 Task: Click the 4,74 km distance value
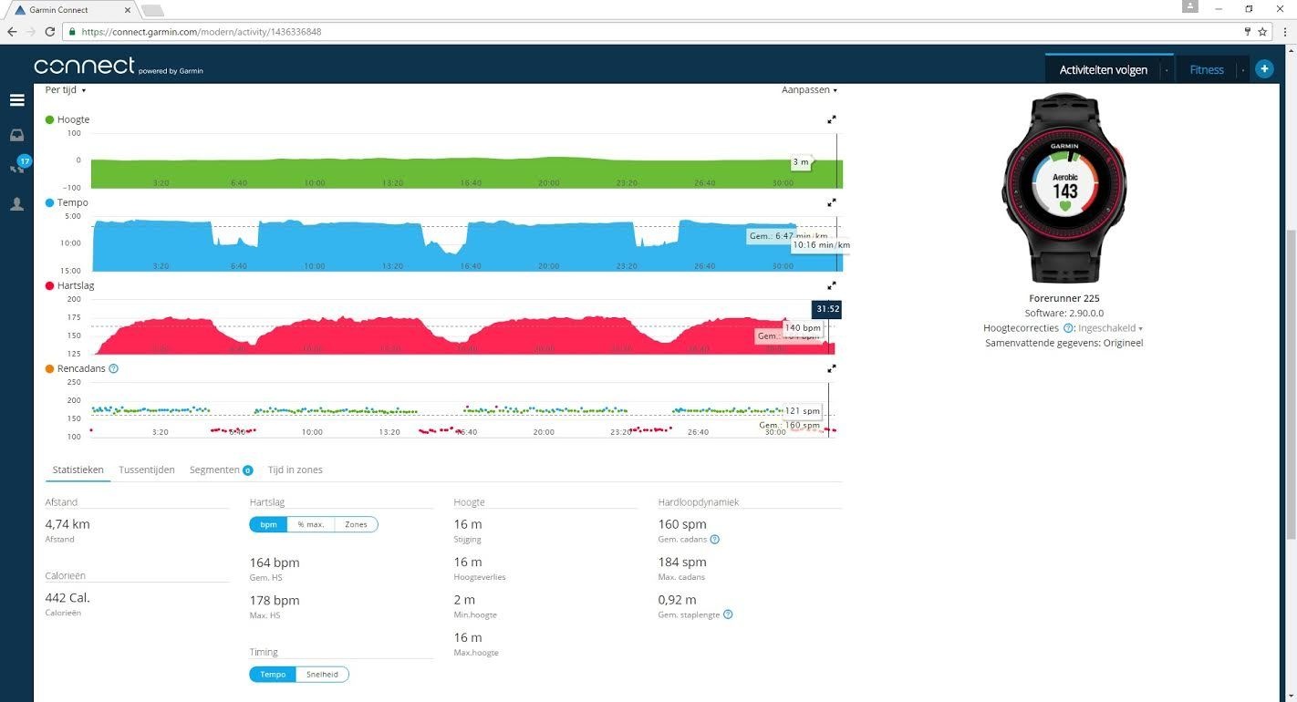(x=67, y=524)
